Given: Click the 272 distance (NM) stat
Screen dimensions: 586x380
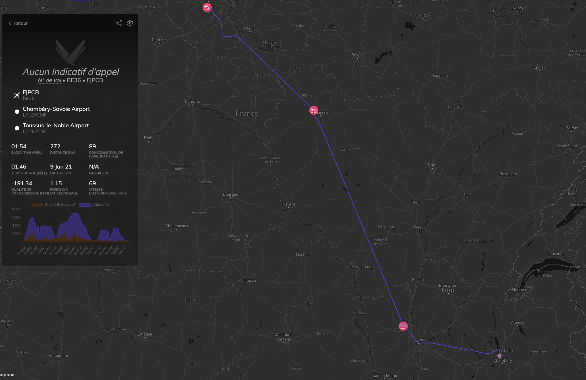Looking at the screenshot, I should [55, 146].
